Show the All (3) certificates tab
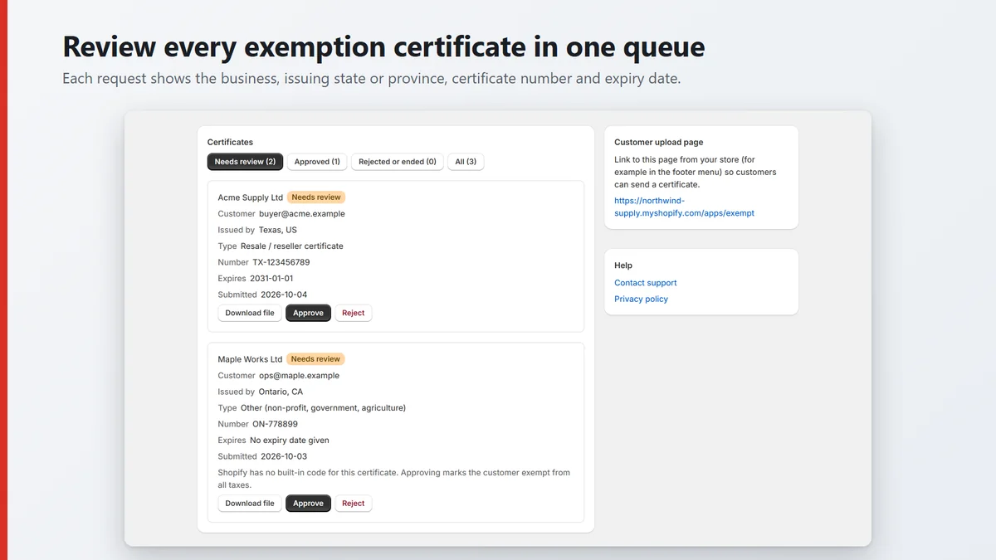Viewport: 996px width, 560px height. (x=466, y=162)
